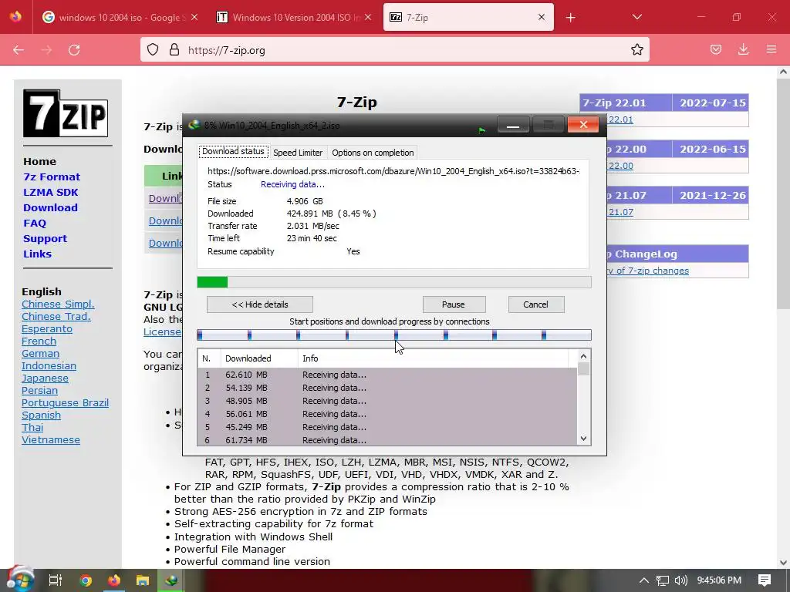
Task: Click connections list scroll up arrow
Action: (x=583, y=356)
